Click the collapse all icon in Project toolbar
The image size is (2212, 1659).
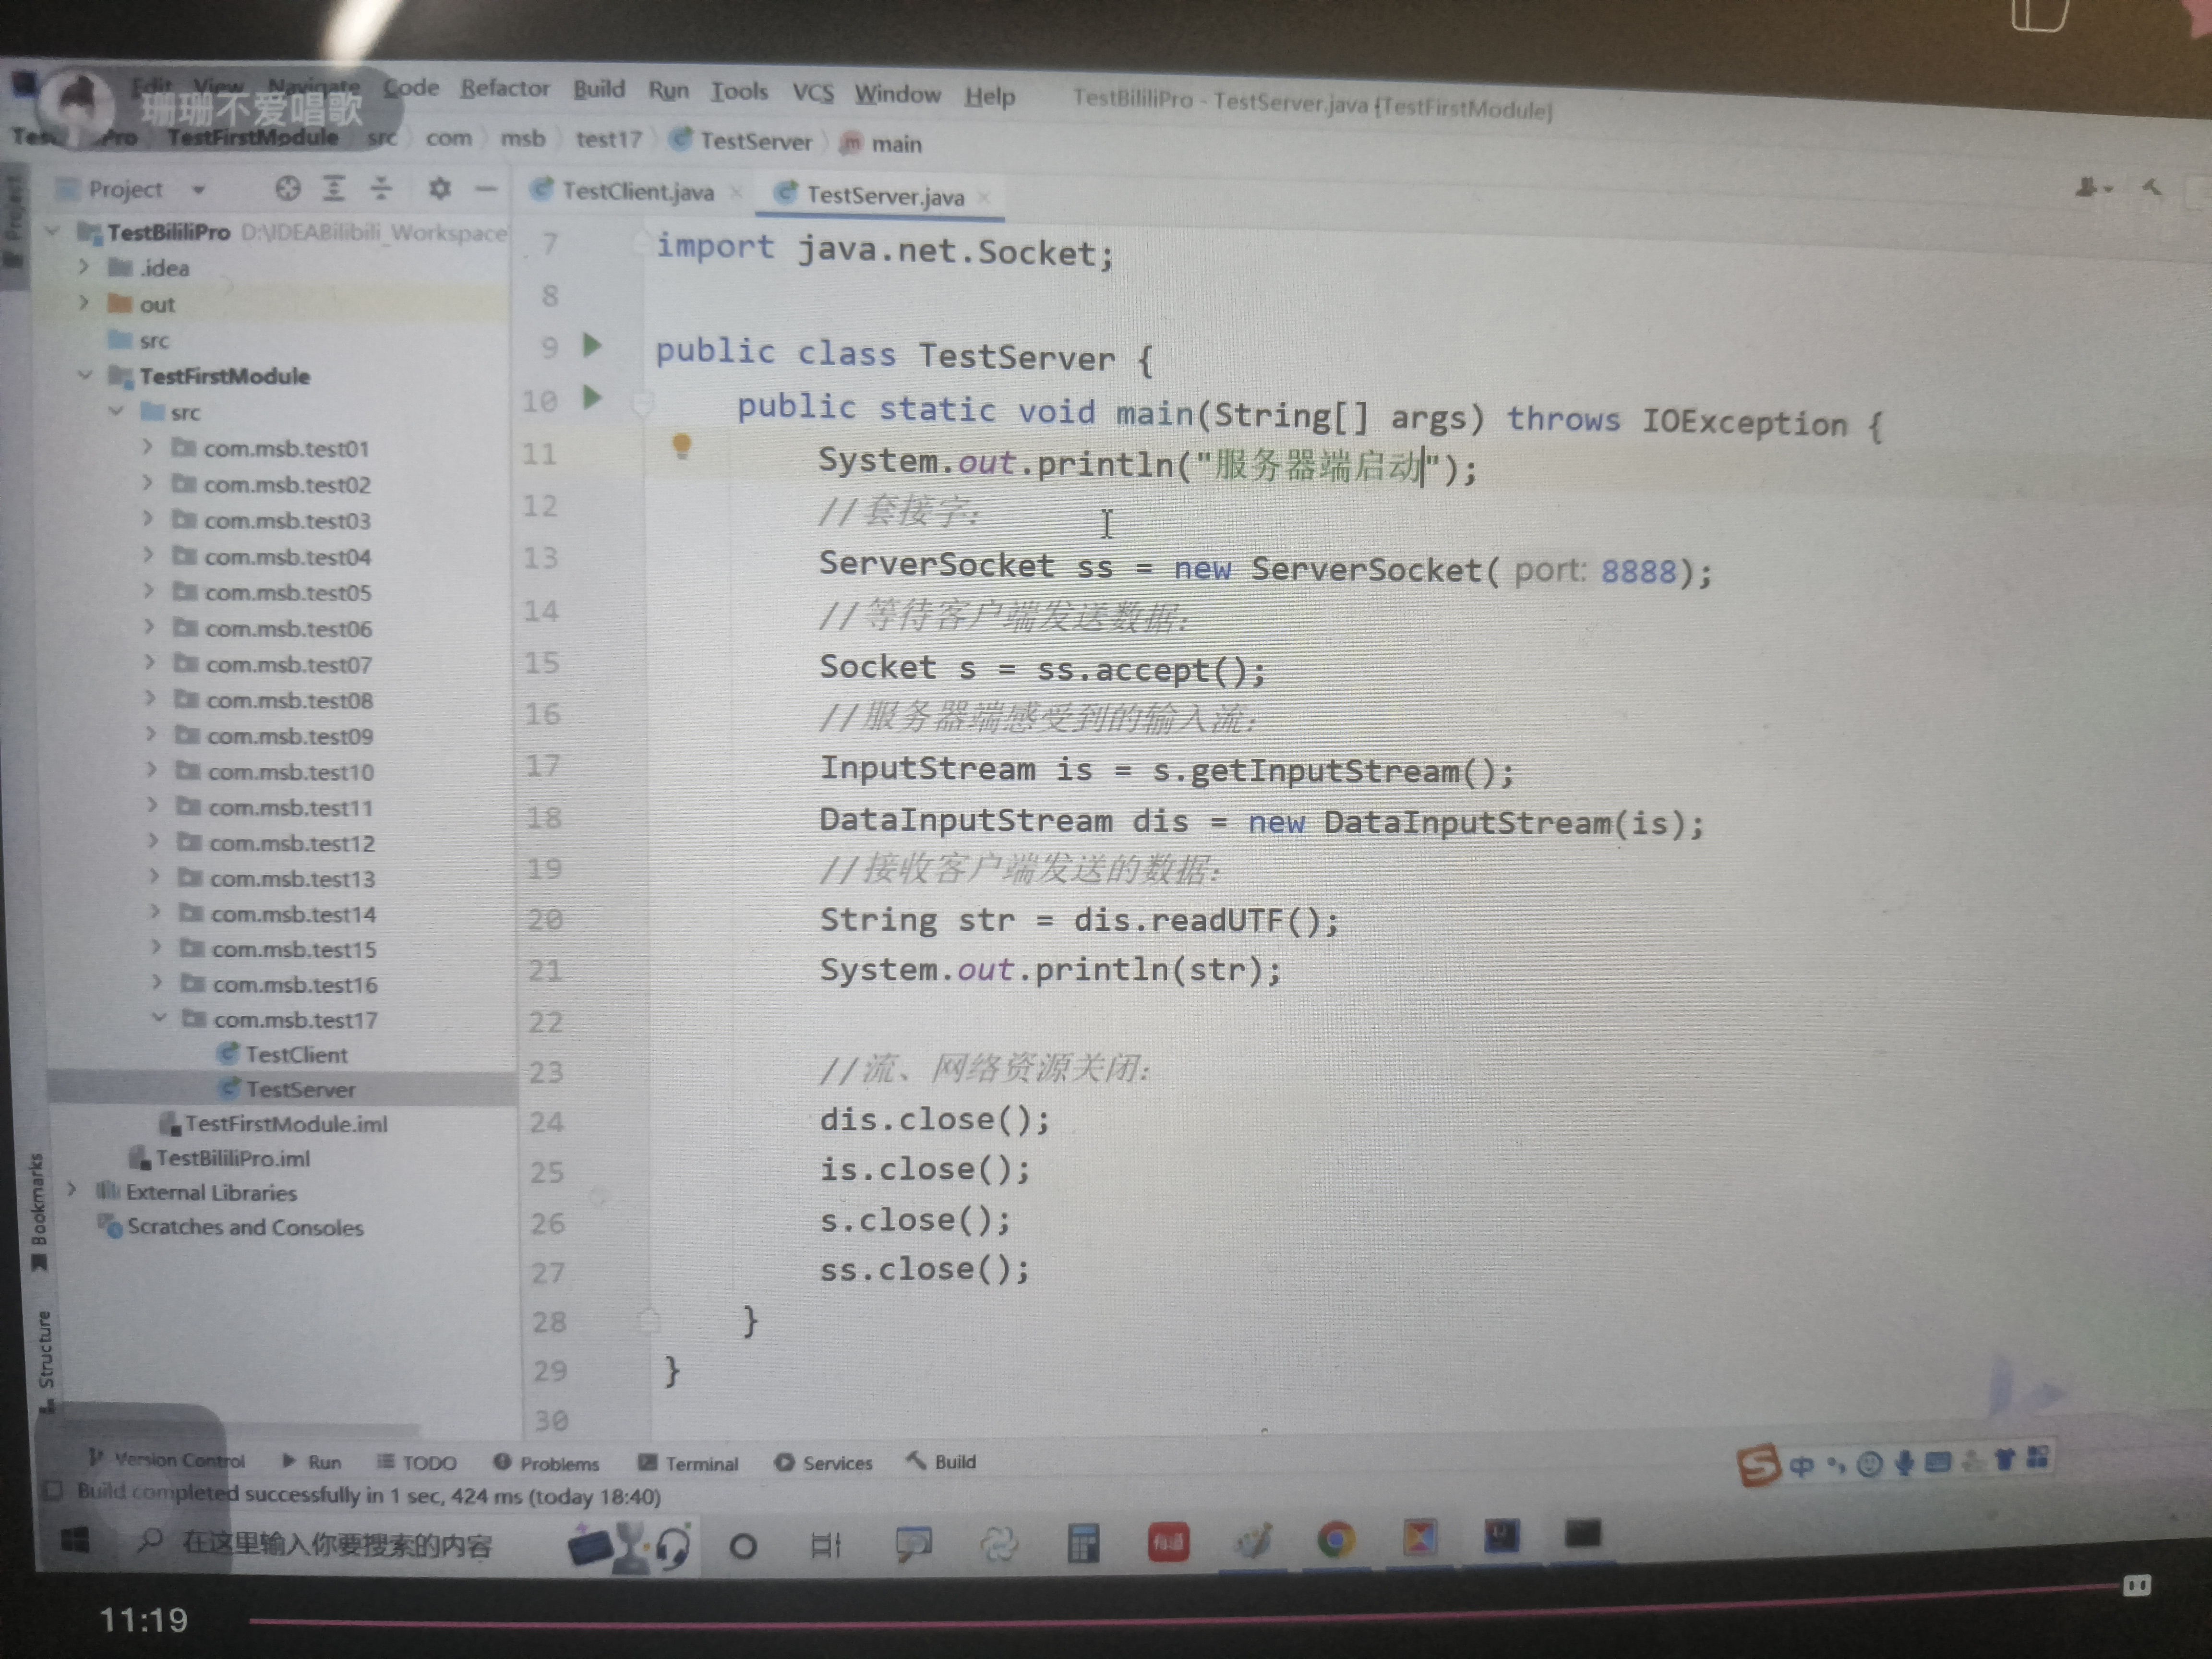381,188
